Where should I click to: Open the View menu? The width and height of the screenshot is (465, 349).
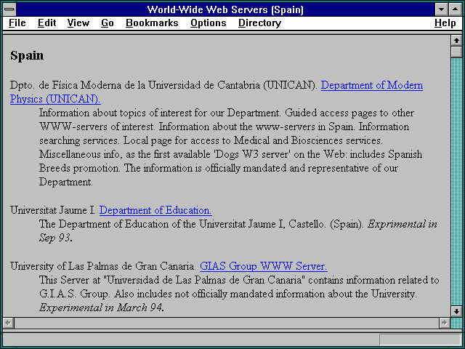point(78,23)
